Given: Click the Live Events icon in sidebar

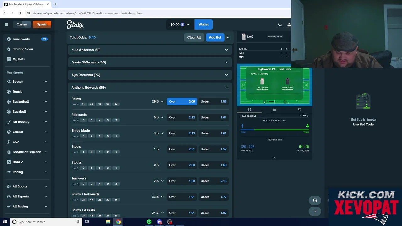Looking at the screenshot, I should click(x=9, y=39).
